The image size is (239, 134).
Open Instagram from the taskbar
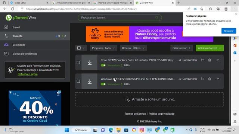coord(142,130)
